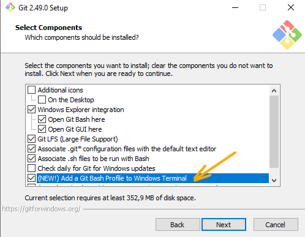Go Back to previous setup page
The image size is (305, 237).
[178, 225]
